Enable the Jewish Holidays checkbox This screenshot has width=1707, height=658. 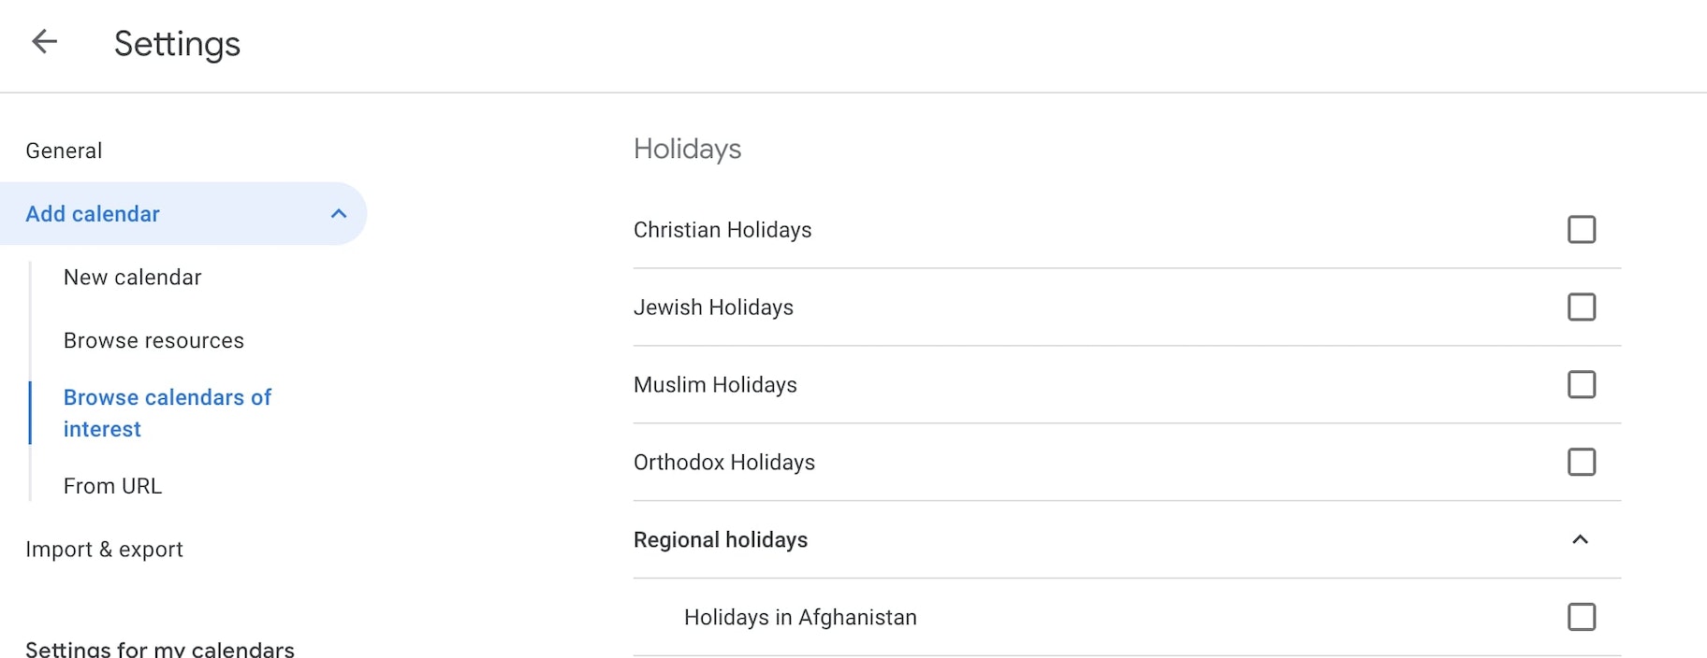[1581, 308]
